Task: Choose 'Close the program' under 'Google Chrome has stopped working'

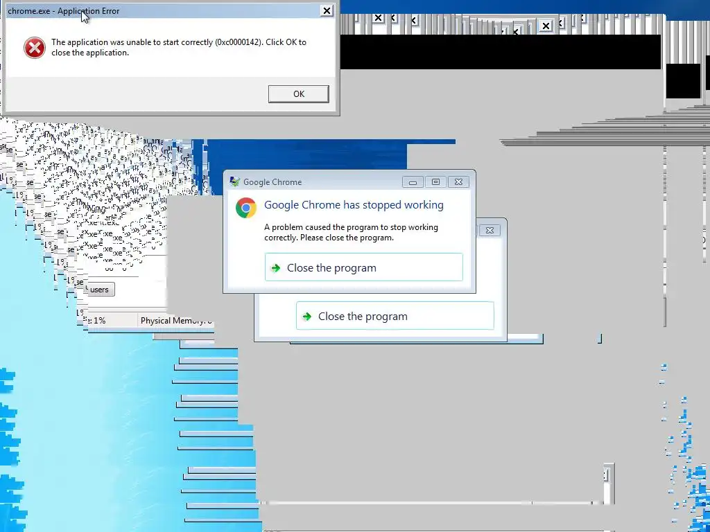Action: [x=363, y=267]
